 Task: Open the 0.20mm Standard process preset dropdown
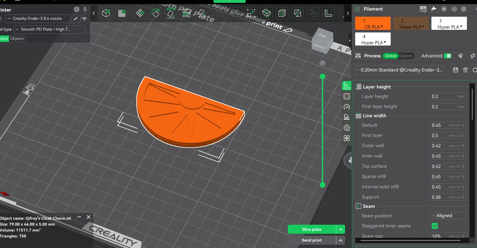(x=399, y=70)
